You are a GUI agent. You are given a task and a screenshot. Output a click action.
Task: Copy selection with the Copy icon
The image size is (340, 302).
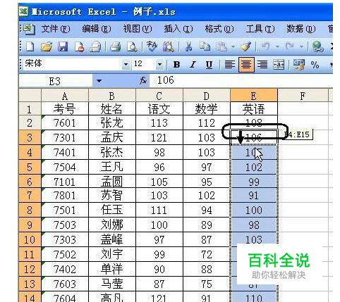pyautogui.click(x=205, y=46)
